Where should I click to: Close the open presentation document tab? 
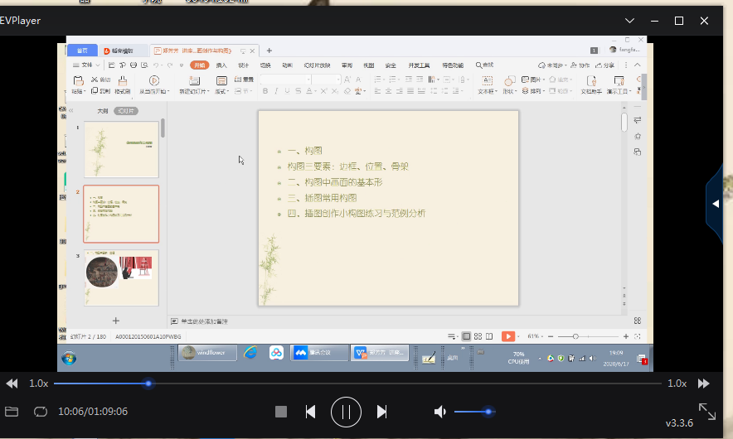point(252,51)
